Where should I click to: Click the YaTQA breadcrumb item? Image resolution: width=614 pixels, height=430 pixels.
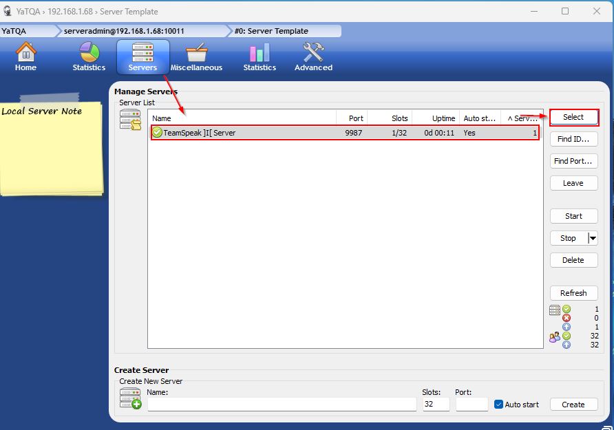pyautogui.click(x=15, y=31)
